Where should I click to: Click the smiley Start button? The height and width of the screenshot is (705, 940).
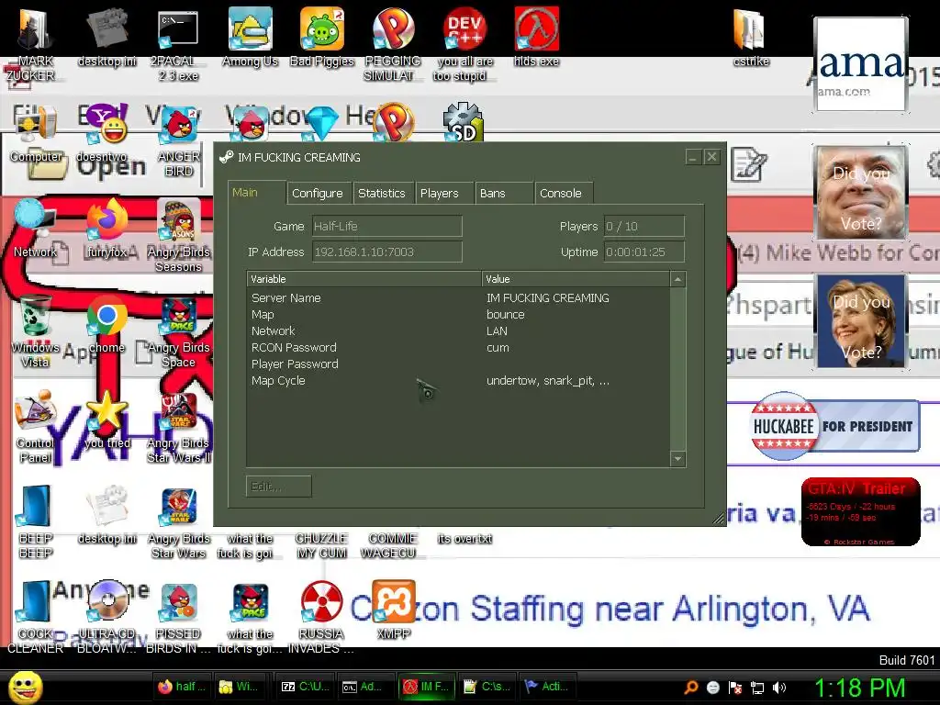click(26, 687)
